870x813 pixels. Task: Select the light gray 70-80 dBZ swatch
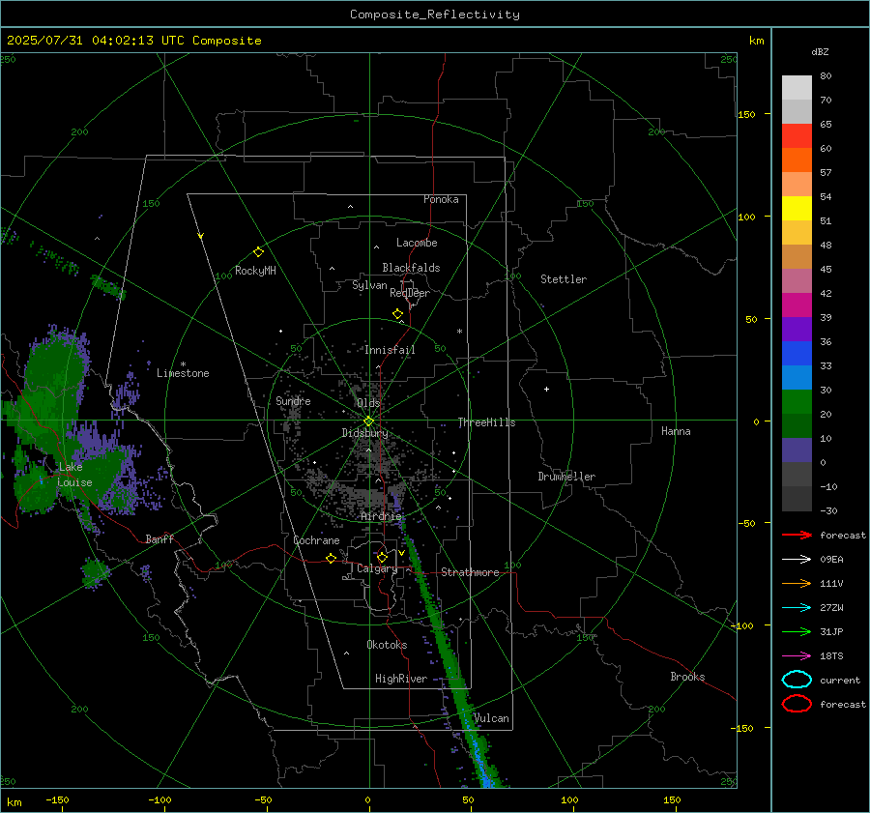[797, 88]
